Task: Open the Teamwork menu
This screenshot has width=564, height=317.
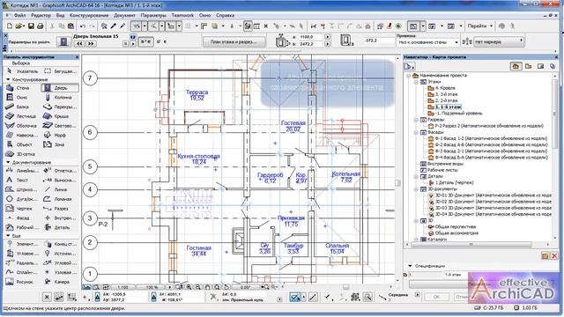Action: [182, 16]
